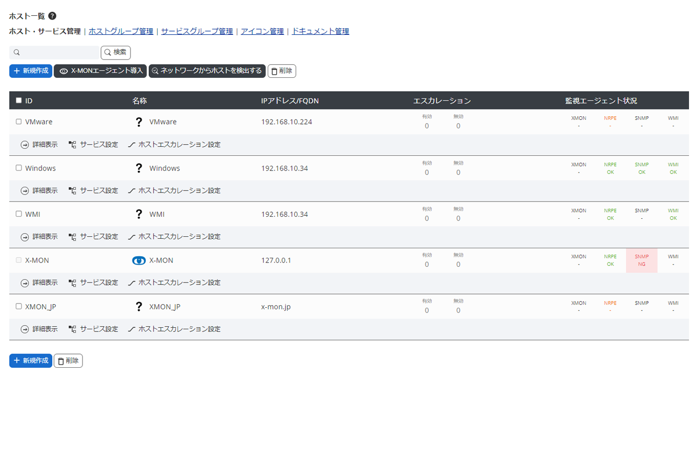This screenshot has width=699, height=454.
Task: Click the question mark icon for WMI host
Action: 139,214
